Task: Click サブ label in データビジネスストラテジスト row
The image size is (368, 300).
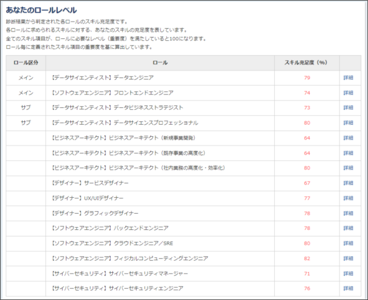Action: click(x=26, y=108)
